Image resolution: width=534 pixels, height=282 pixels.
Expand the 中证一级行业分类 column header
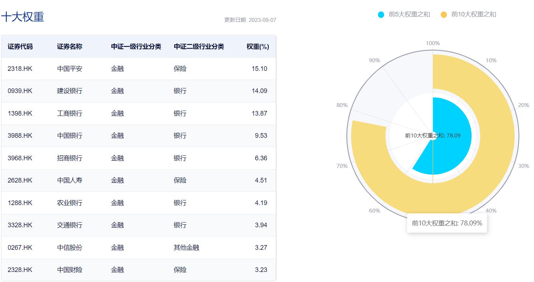point(136,47)
